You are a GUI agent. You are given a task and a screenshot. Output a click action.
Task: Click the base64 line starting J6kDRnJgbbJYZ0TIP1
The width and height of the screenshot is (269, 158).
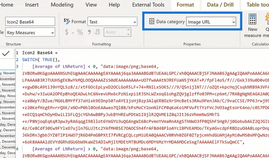point(145,135)
